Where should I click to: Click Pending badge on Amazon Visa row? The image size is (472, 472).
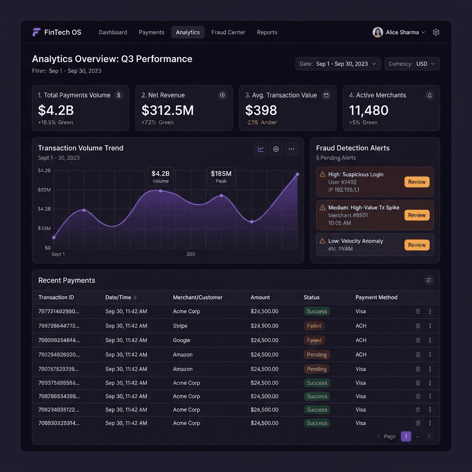click(x=317, y=369)
